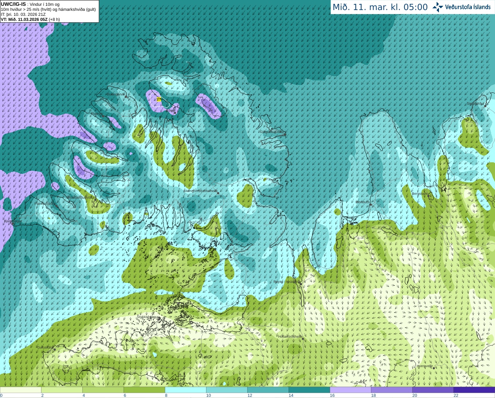The image size is (495, 398).
Task: Click the 16–18 m/s lavender swatch
Action: [350, 390]
